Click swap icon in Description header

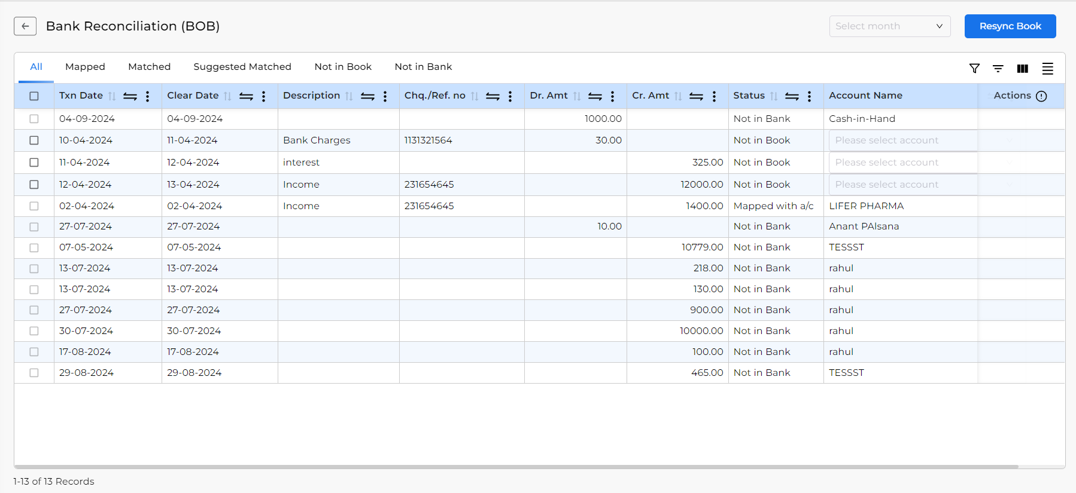(367, 96)
